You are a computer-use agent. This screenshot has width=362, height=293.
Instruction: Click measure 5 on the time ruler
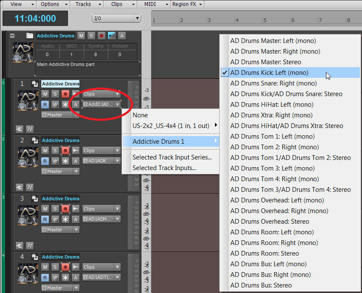(x=265, y=20)
